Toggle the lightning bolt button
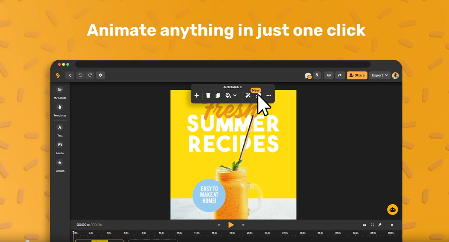 (x=317, y=75)
